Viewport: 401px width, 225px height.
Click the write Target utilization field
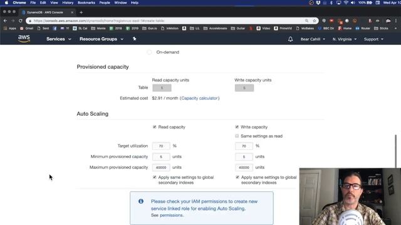tap(244, 146)
